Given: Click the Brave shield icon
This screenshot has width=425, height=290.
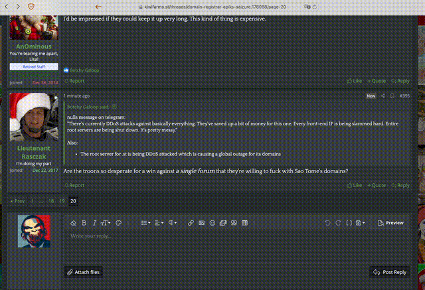Looking at the screenshot, I should [31, 7].
